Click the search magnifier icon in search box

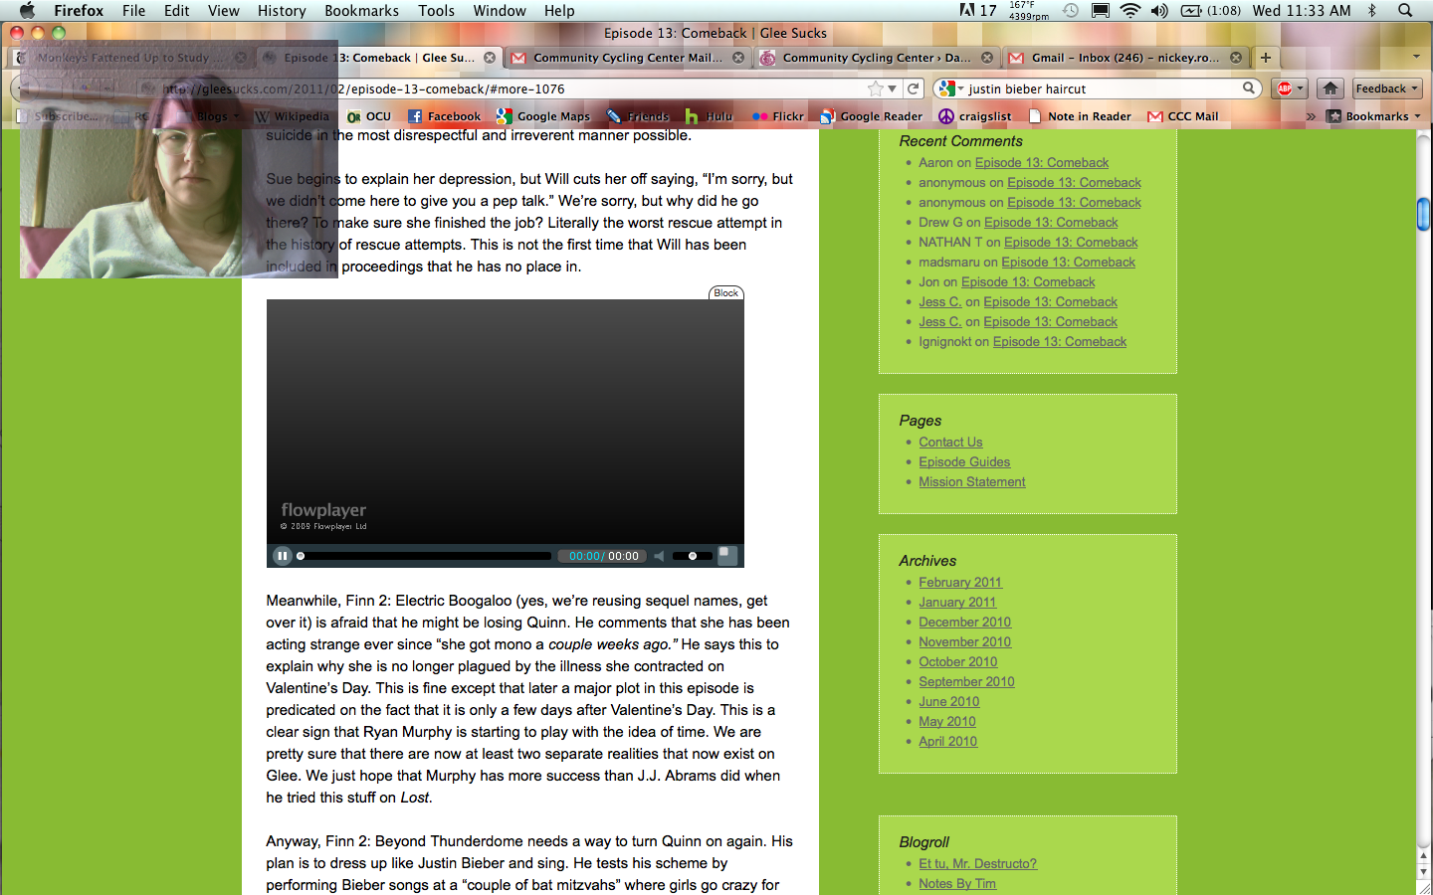tap(1248, 89)
